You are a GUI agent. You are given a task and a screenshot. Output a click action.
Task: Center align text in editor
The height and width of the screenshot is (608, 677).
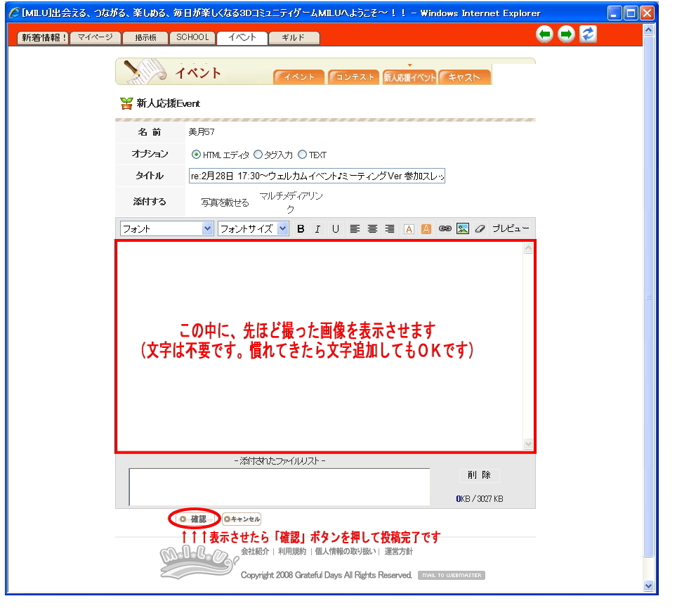click(372, 228)
